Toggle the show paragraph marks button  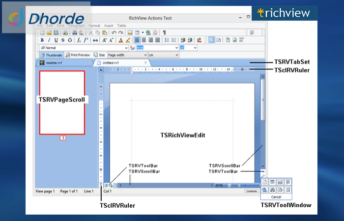tap(164, 33)
